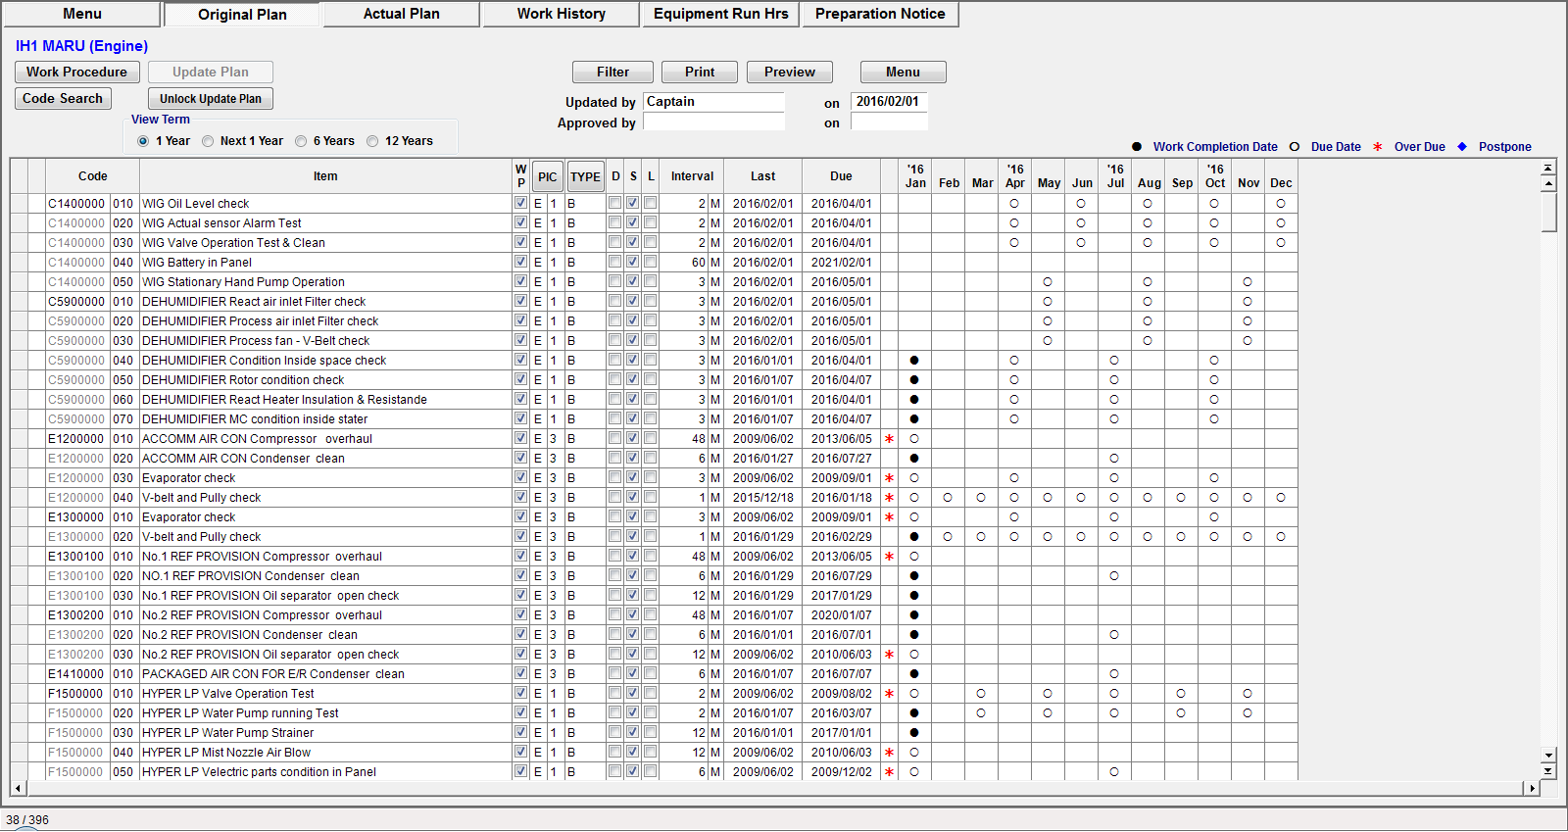This screenshot has height=832, width=1568.
Task: Choose the 12 Years radio option
Action: coord(372,141)
